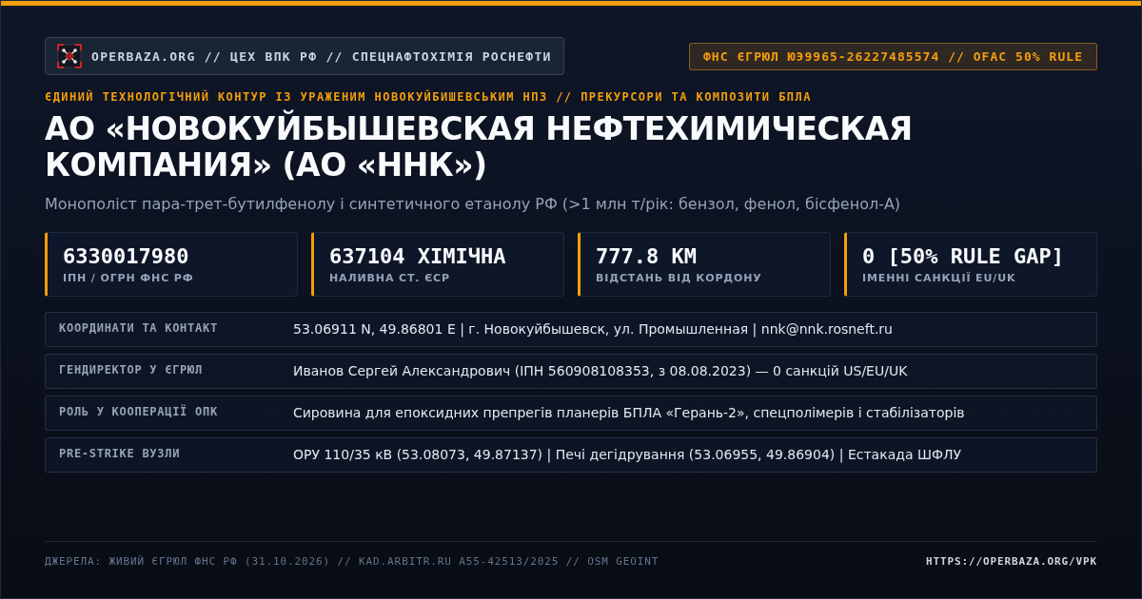1142x599 pixels.
Task: Select the ФНС ЄГРЮЛ OFAC 50% RULE badge
Action: tap(893, 56)
